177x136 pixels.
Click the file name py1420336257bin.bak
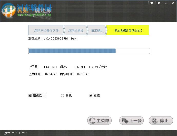[x=60, y=39]
